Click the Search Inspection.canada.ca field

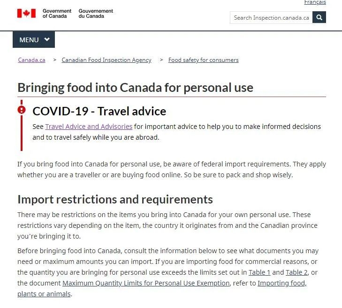point(271,17)
